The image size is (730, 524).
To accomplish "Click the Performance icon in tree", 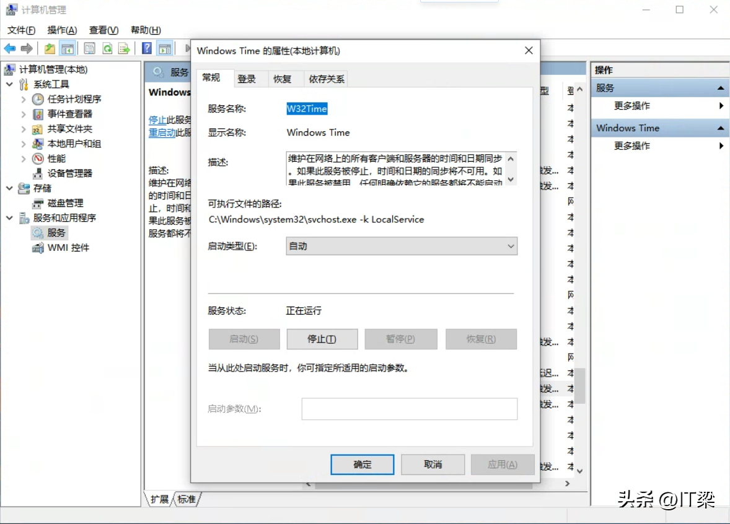I will [x=38, y=159].
